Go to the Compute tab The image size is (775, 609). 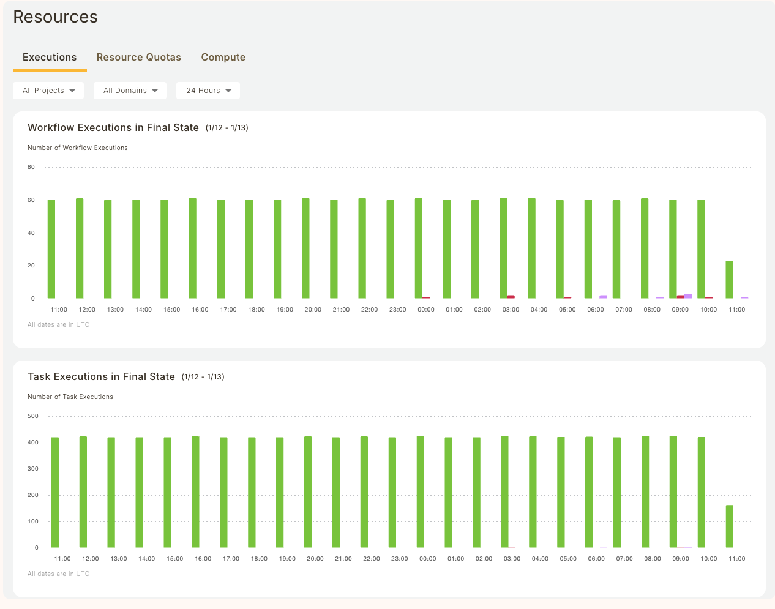coord(223,57)
